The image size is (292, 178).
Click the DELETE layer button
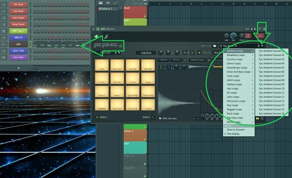pyautogui.click(x=176, y=60)
